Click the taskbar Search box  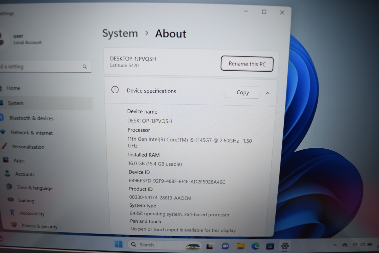pos(164,245)
